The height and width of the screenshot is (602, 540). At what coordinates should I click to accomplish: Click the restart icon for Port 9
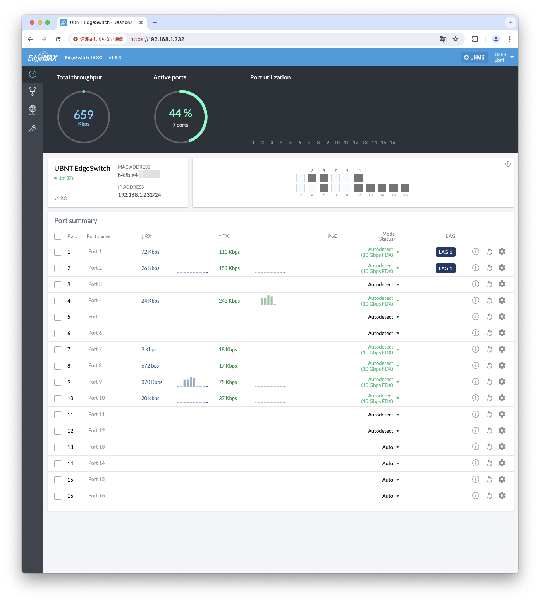click(489, 382)
